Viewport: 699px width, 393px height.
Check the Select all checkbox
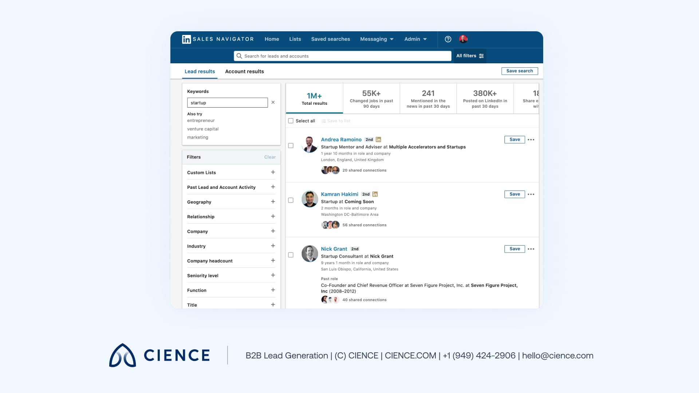click(x=291, y=121)
